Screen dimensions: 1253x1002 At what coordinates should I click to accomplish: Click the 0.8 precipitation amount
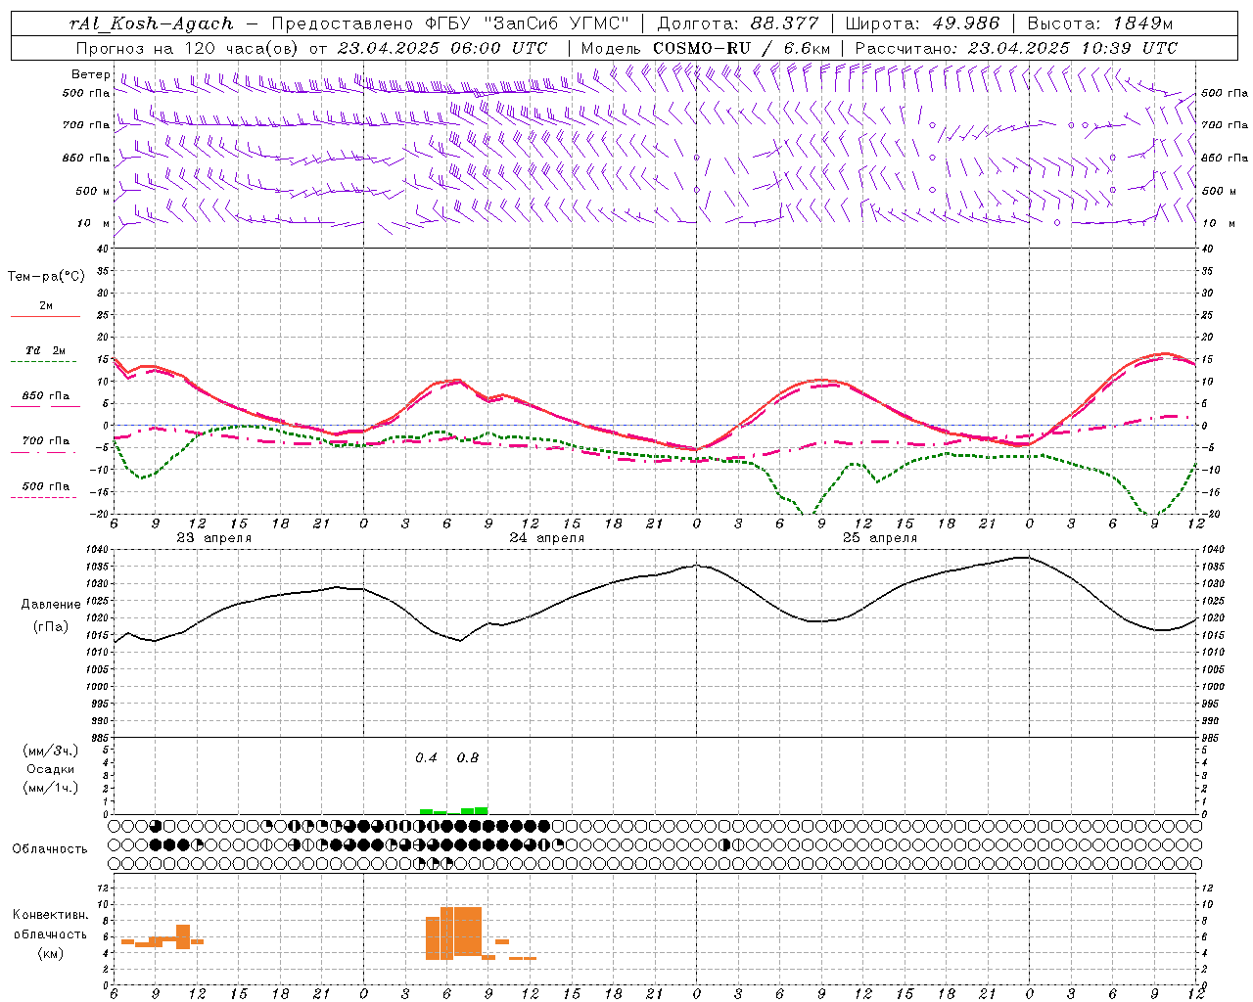click(x=468, y=758)
